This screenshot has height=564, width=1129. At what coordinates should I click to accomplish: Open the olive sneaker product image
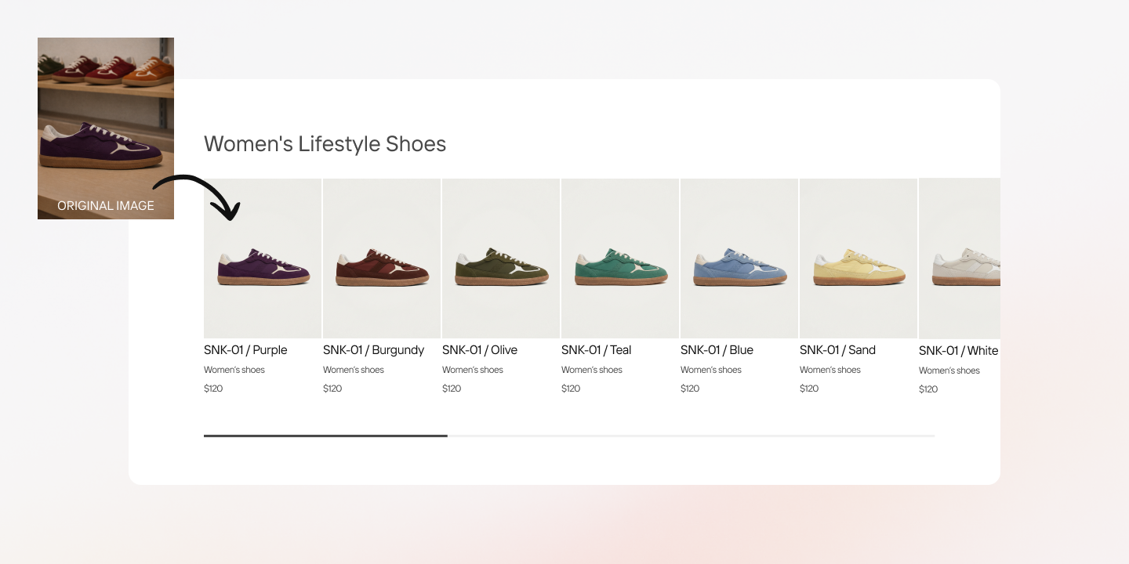501,259
